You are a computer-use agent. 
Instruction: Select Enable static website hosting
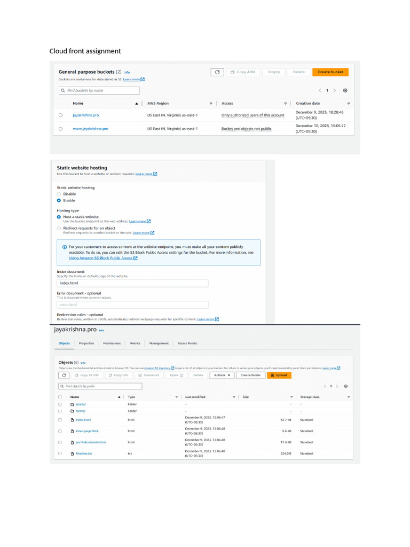(59, 201)
